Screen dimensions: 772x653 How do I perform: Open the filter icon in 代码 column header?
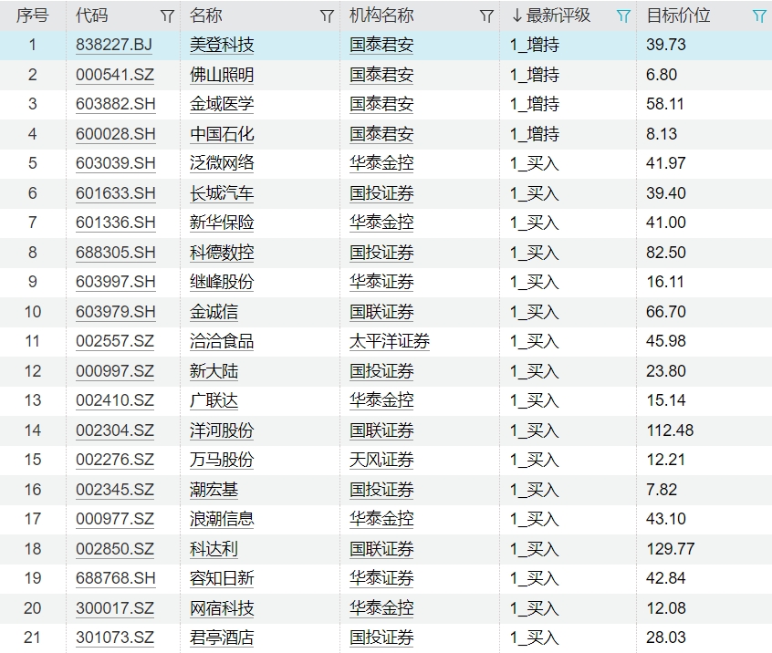167,16
